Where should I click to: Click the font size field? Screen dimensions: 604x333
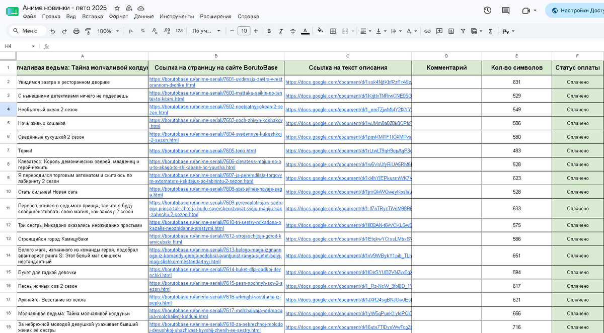244,31
